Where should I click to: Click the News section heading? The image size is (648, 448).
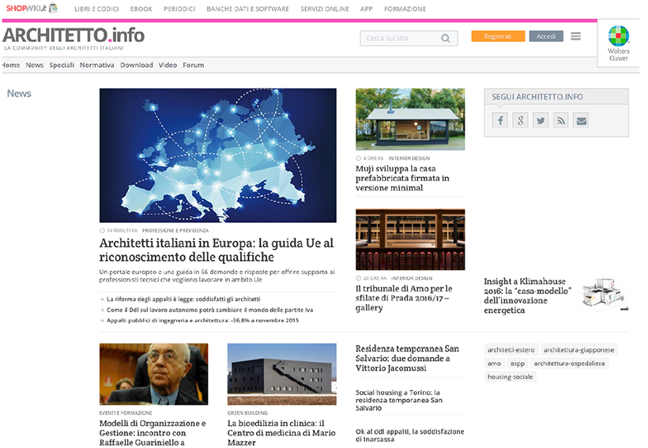(x=19, y=93)
